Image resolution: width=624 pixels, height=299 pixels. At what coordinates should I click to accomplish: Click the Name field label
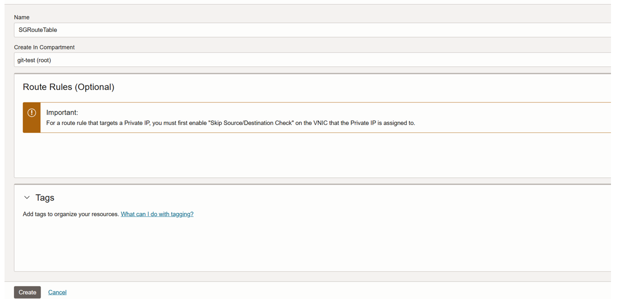click(22, 17)
